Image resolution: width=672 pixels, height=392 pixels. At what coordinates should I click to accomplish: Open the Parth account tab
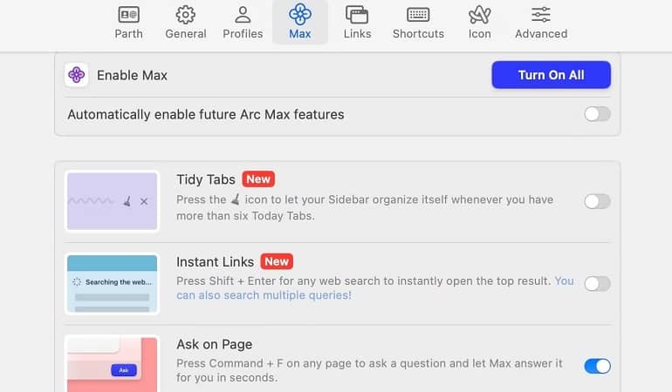pos(128,24)
